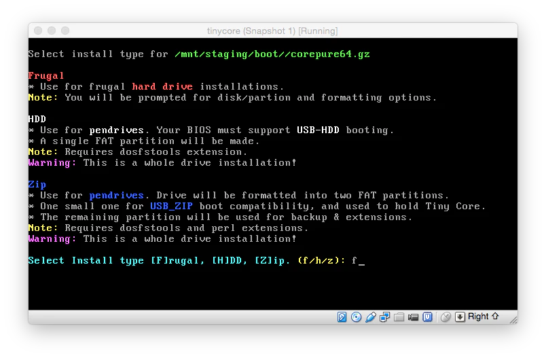
Task: Click the hard disk activity icon
Action: (342, 317)
